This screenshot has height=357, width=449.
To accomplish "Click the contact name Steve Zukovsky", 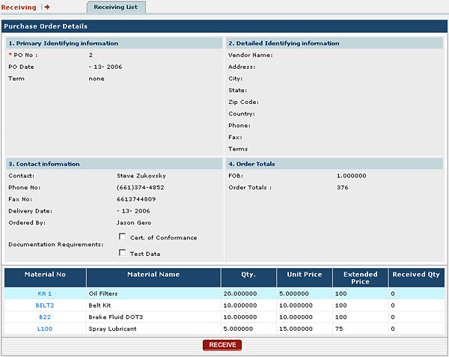I will point(141,176).
